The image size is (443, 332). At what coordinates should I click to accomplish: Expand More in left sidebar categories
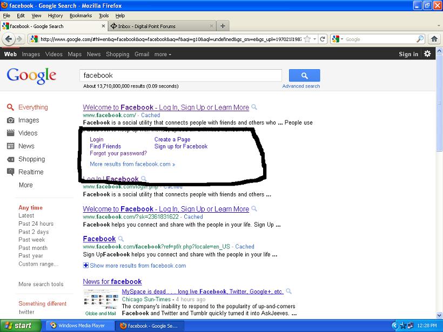coord(26,185)
